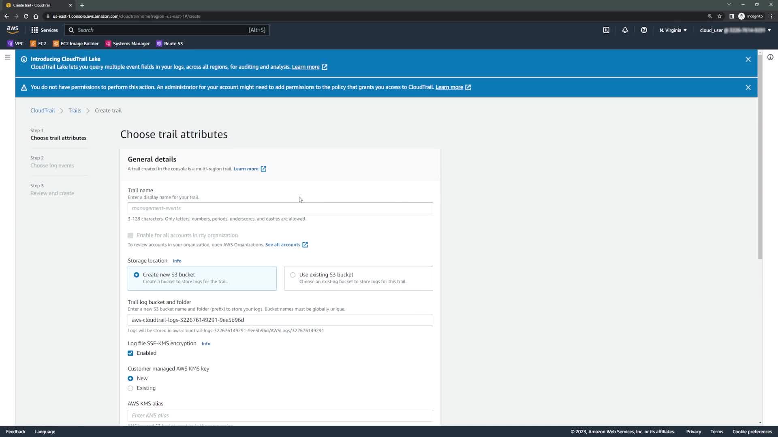The width and height of the screenshot is (778, 437).
Task: Select Use existing S3 bucket option
Action: [x=293, y=275]
